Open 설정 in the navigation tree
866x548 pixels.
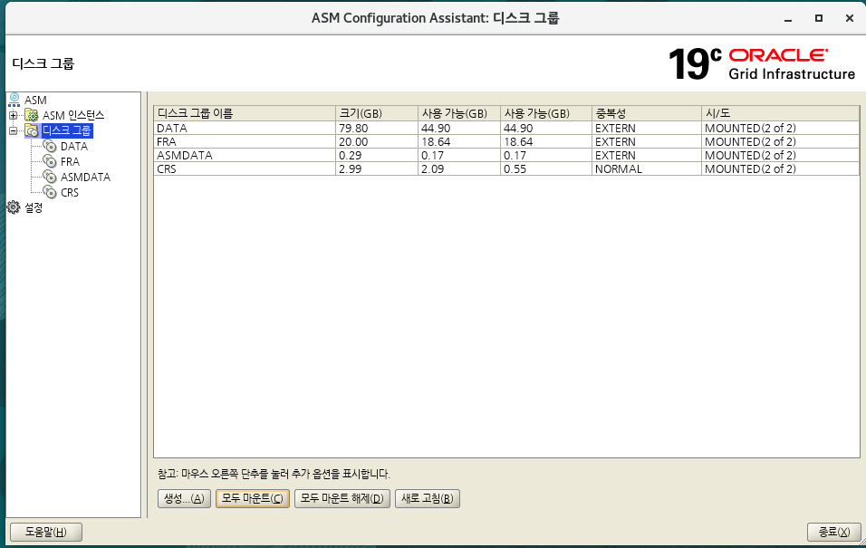34,207
